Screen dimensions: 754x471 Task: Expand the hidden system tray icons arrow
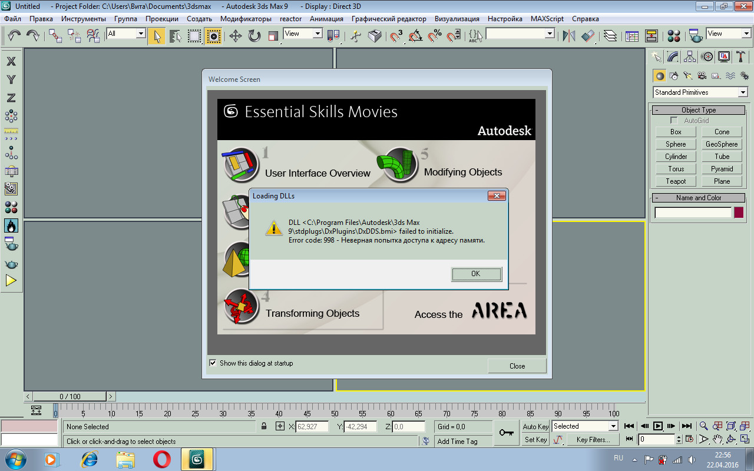(635, 459)
